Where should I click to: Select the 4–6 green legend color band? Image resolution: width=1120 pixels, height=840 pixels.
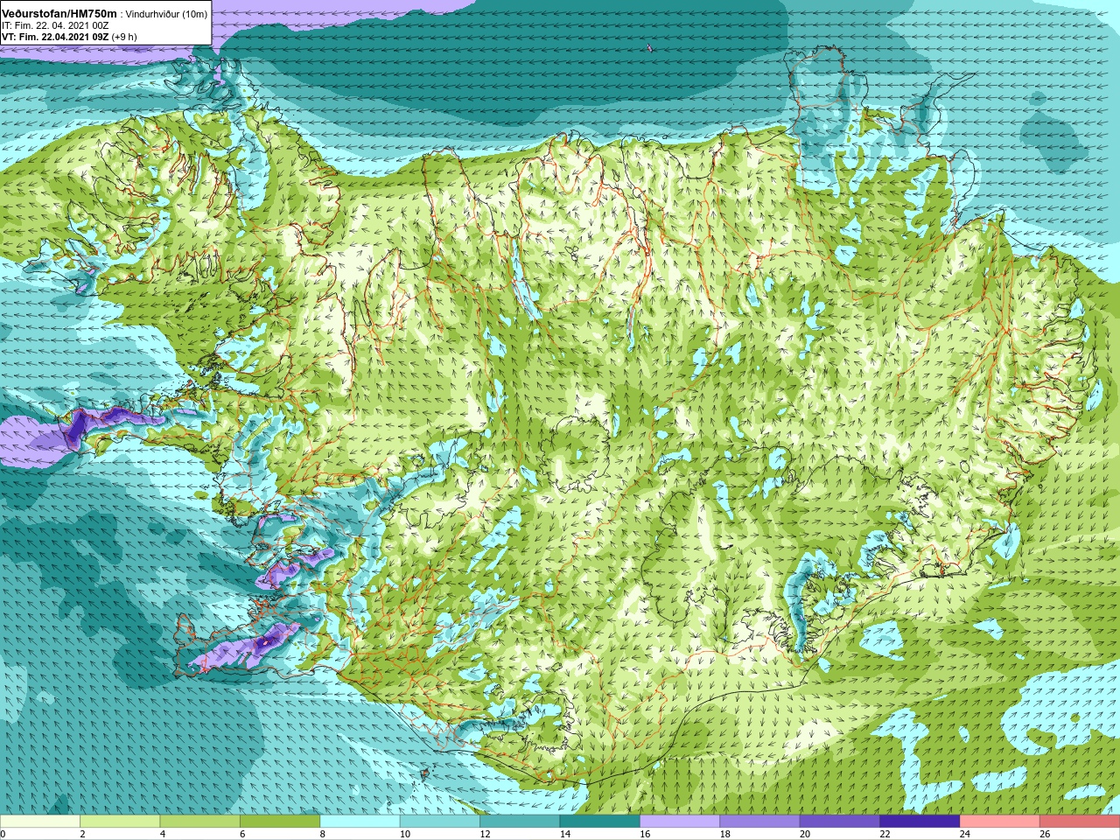tap(199, 822)
